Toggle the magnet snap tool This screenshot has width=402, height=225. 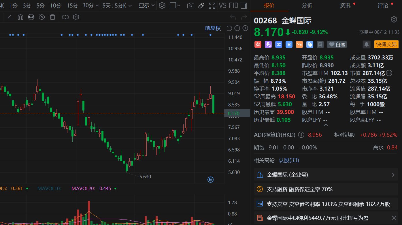(x=20, y=17)
